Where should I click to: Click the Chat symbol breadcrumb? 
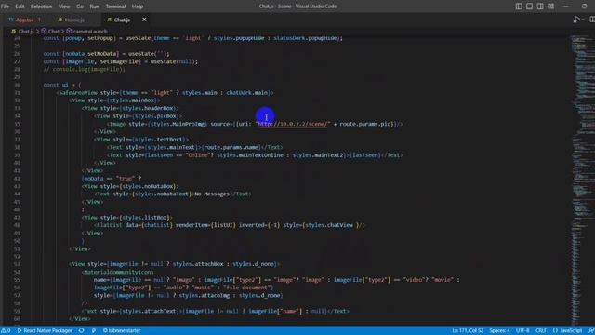pyautogui.click(x=54, y=32)
